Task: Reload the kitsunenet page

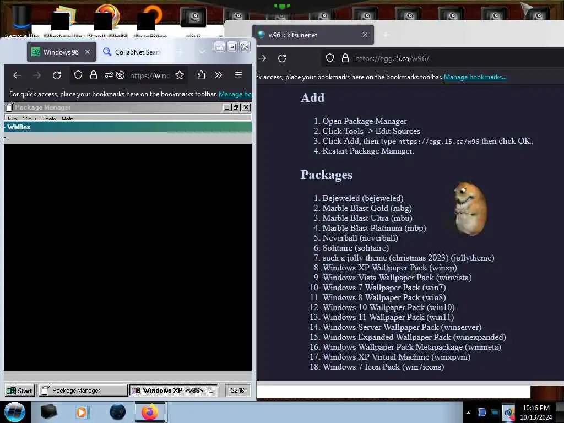Action: (282, 58)
